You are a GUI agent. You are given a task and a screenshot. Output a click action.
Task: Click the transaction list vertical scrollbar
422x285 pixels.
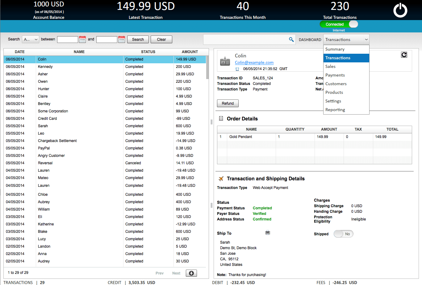coord(207,68)
